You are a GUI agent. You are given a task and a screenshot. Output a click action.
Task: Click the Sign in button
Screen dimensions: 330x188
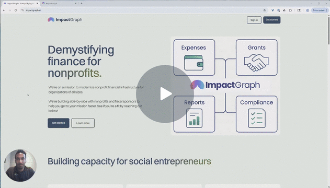[254, 20]
